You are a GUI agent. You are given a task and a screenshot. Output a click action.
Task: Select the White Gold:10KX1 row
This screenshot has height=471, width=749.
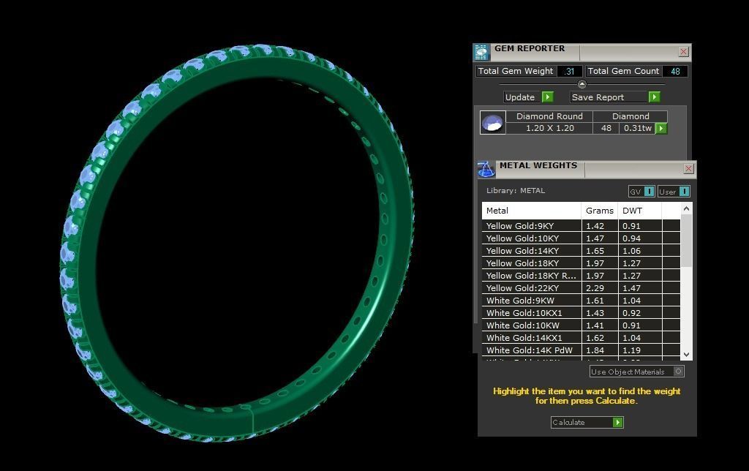click(581, 312)
